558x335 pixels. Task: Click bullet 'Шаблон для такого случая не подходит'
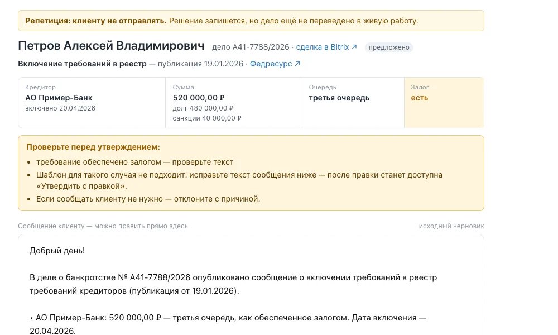pyautogui.click(x=239, y=180)
